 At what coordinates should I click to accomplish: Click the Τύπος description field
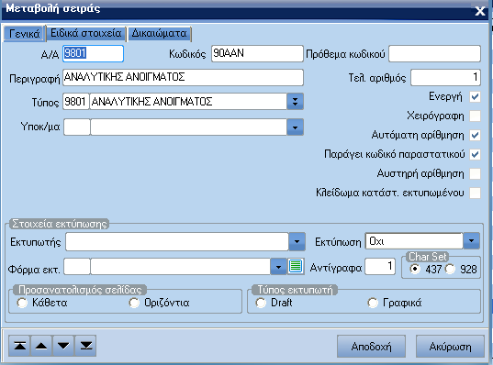pos(188,102)
